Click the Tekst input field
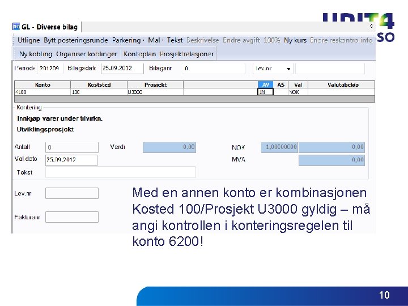Viewport: 408px width, 306px height. (x=121, y=172)
